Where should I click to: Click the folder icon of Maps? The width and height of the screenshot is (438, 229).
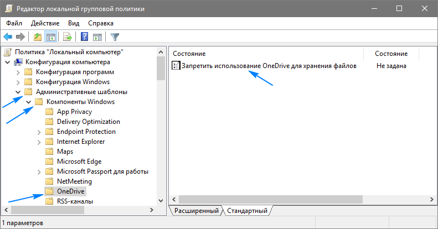[x=49, y=152]
